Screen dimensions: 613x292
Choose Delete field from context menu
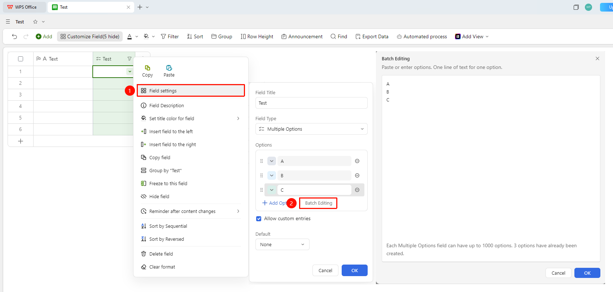tap(191, 254)
